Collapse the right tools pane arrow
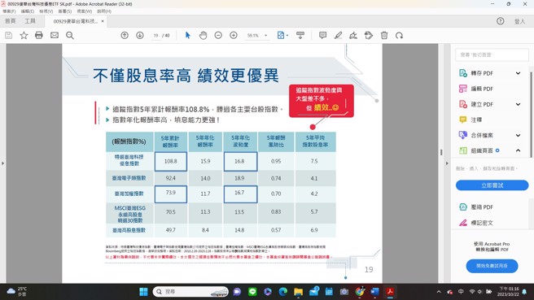This screenshot has width=534, height=300. 447,163
